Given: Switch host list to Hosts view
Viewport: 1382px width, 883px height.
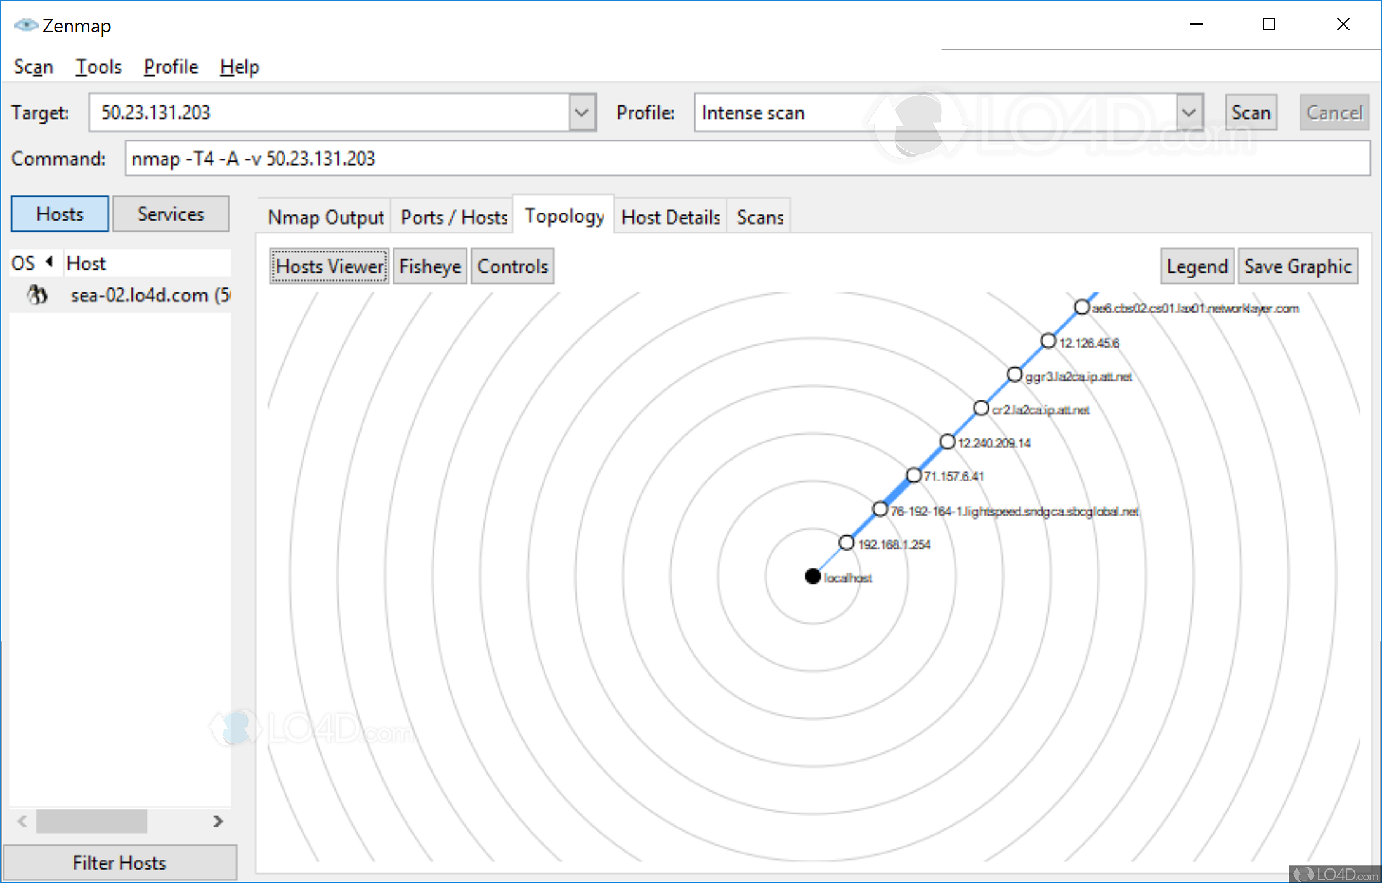Looking at the screenshot, I should [x=60, y=214].
